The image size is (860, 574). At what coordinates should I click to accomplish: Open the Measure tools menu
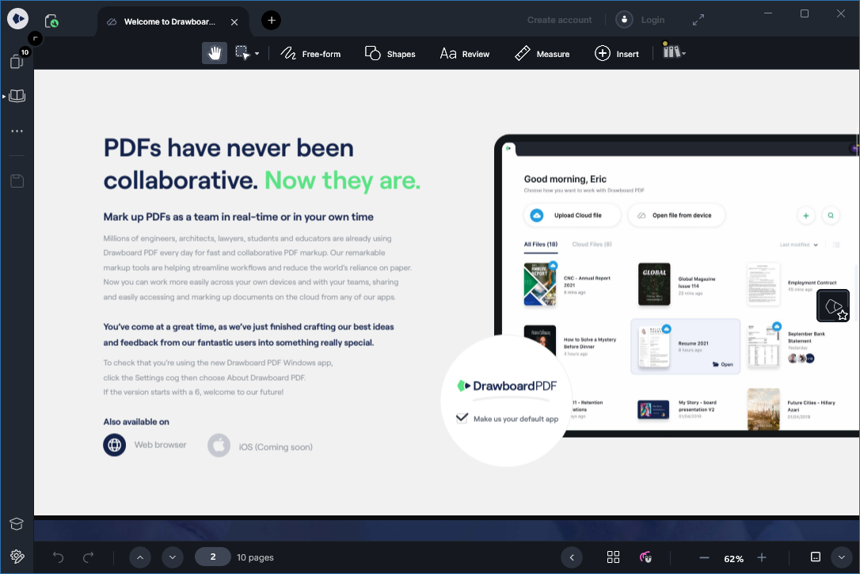coord(542,54)
